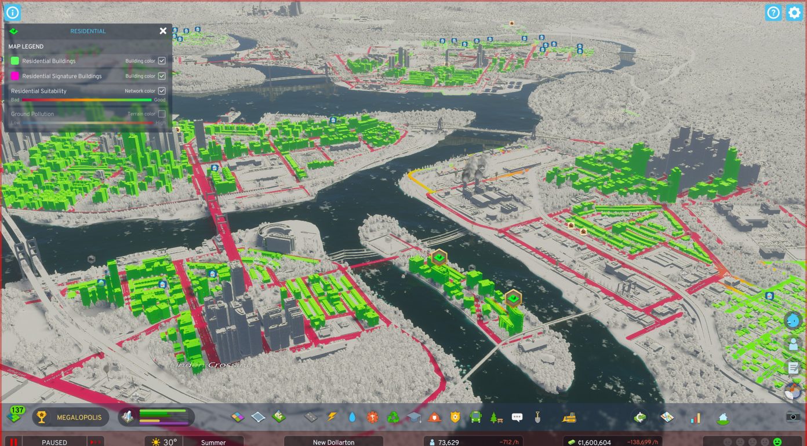This screenshot has height=446, width=807.
Task: Enable Ground Pollution terrain color checkbox
Action: (x=162, y=114)
